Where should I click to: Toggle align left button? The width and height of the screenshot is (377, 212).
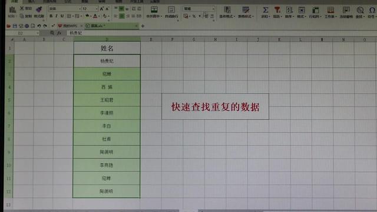116,16
